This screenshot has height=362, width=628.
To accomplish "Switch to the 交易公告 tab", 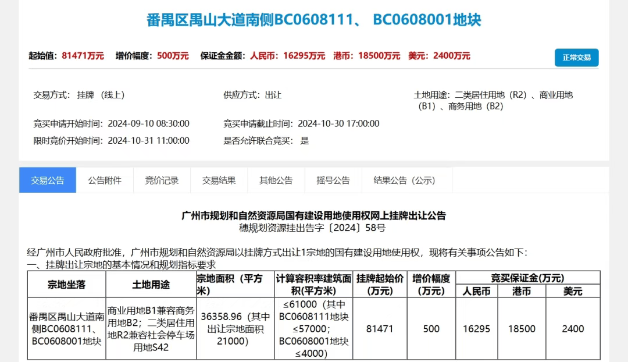I will pyautogui.click(x=48, y=180).
